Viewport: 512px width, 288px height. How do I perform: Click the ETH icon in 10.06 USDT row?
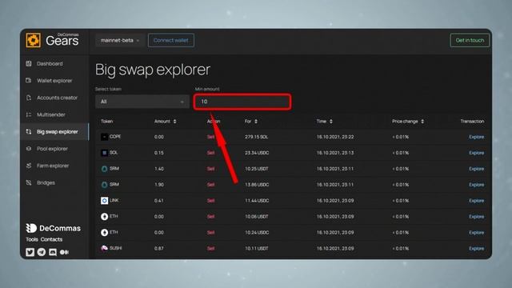pyautogui.click(x=104, y=217)
